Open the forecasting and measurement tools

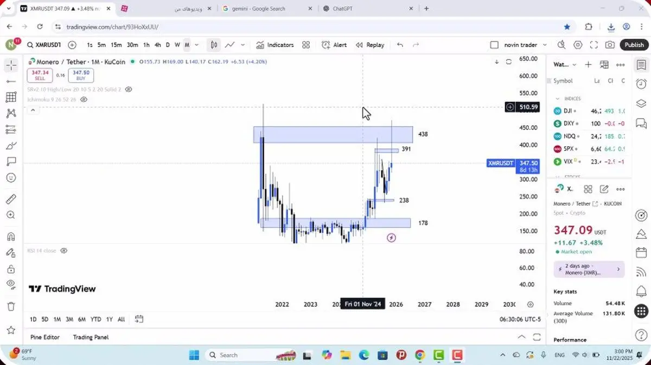(x=11, y=129)
